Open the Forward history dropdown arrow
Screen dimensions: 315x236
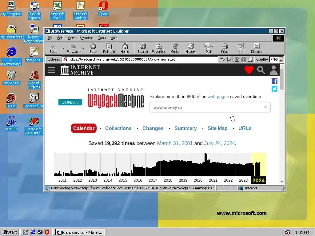click(83, 49)
